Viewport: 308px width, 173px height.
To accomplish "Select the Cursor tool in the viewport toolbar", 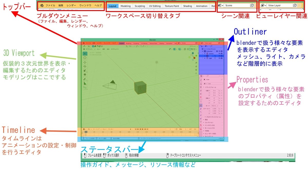I will 85,58.
